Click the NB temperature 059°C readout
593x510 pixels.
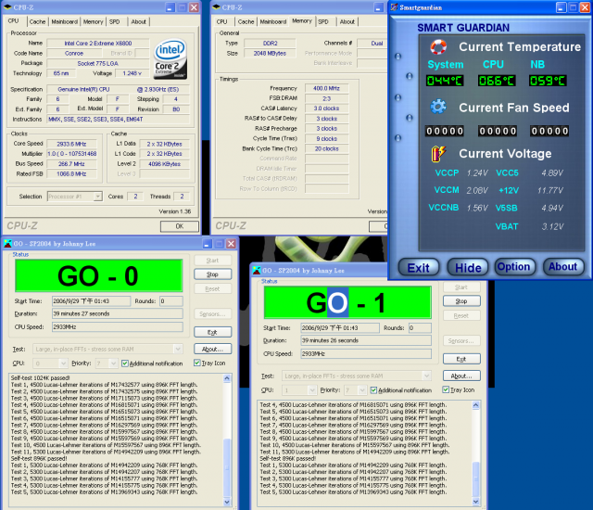[x=548, y=81]
